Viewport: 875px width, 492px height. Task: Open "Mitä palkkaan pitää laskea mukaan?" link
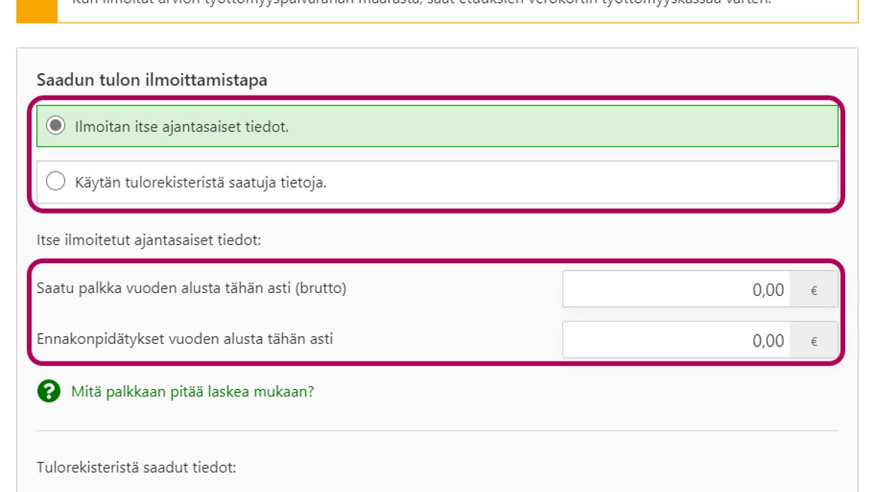pyautogui.click(x=192, y=392)
